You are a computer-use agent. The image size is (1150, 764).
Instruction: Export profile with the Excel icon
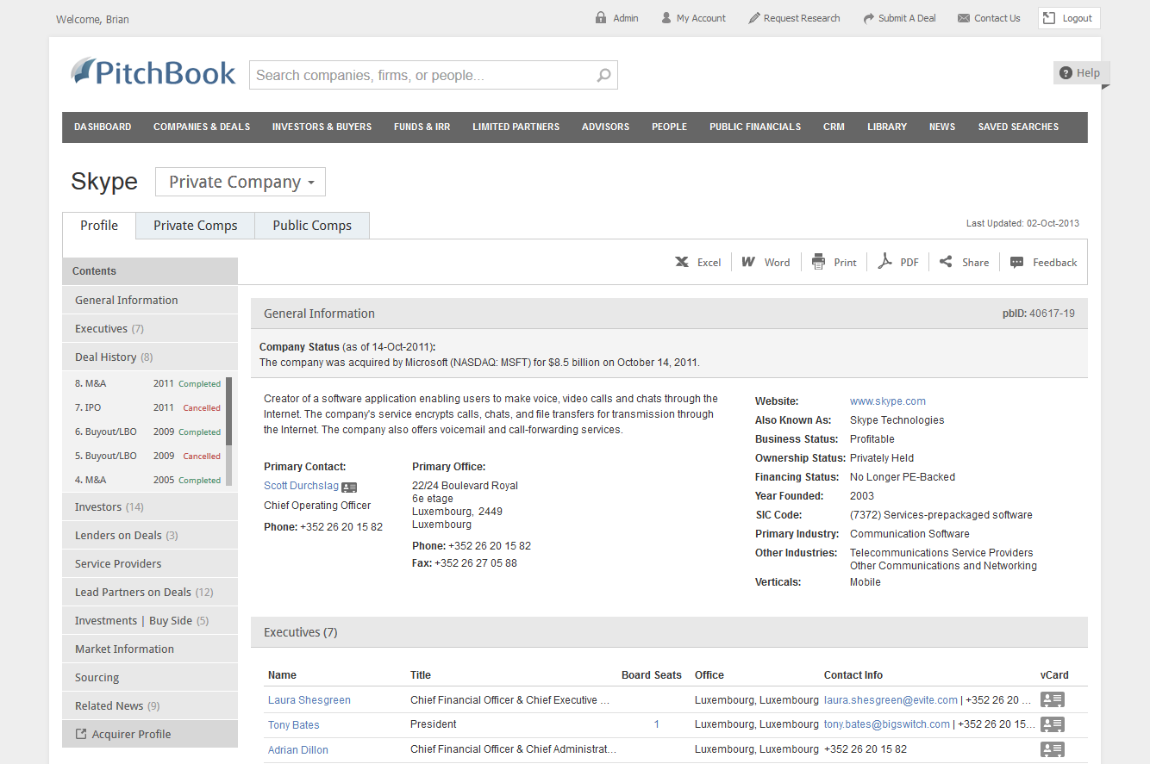point(682,262)
